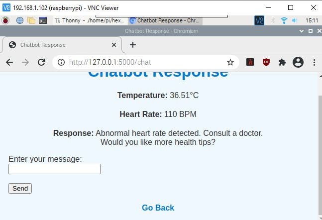Click the Enter your message text field

pyautogui.click(x=54, y=169)
